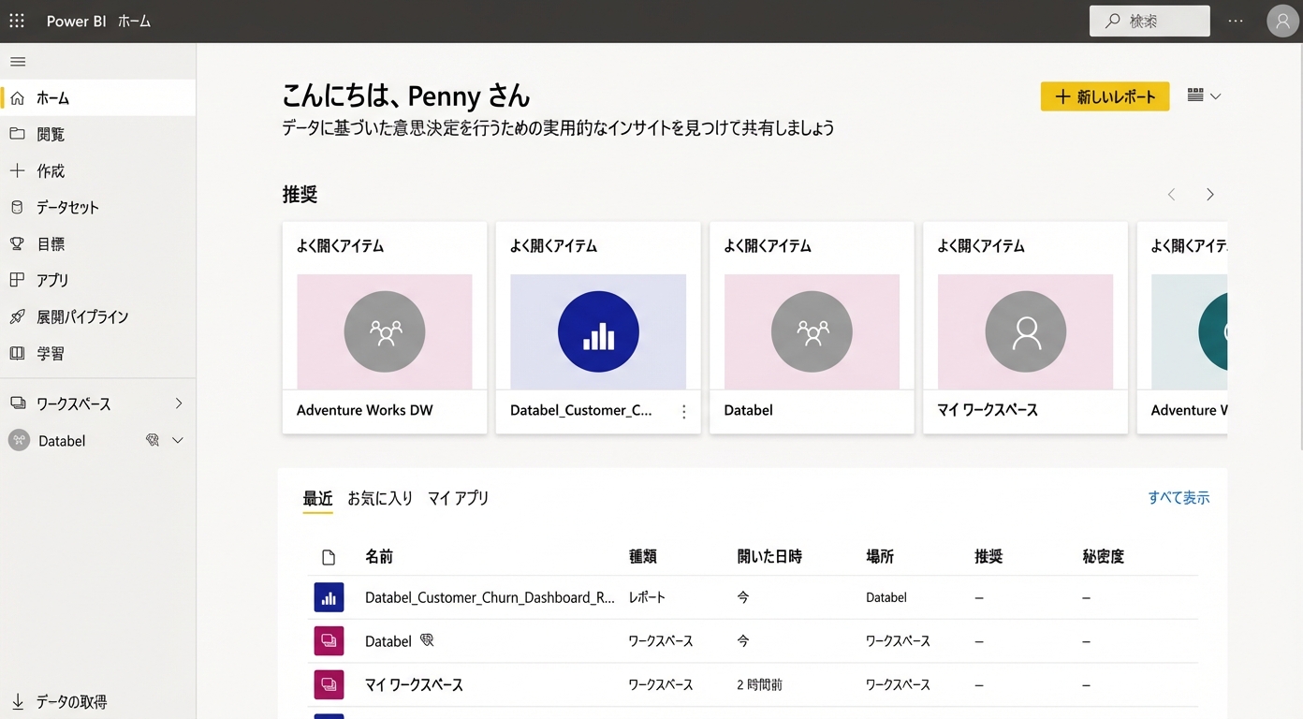Click workspace icon in Databel table row
Screen dimensions: 1303x719
pyautogui.click(x=329, y=641)
